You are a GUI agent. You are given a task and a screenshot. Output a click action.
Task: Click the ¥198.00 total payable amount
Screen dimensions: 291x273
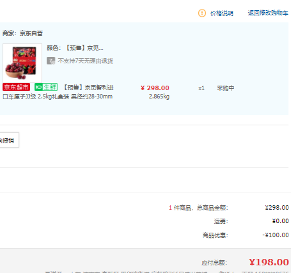coord(269,262)
